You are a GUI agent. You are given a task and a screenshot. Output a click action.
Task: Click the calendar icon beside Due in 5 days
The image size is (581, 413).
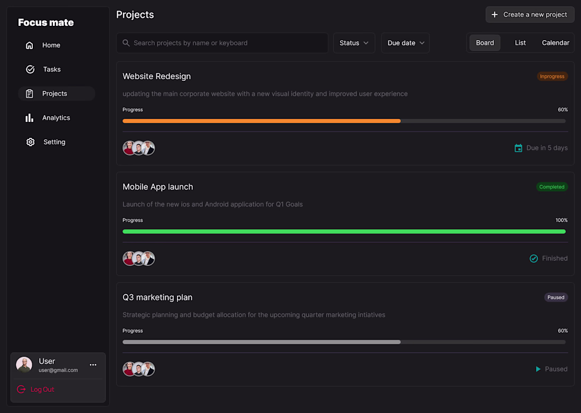pos(518,148)
